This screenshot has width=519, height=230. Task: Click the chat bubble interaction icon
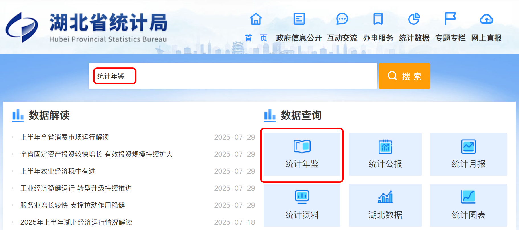[x=342, y=19]
